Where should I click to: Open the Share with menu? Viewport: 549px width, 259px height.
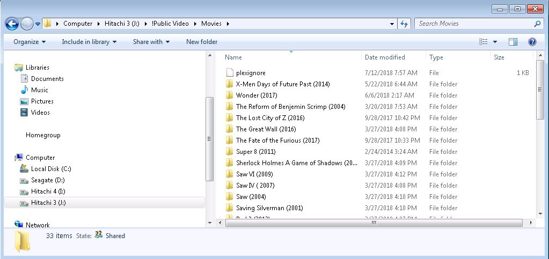[x=151, y=42]
